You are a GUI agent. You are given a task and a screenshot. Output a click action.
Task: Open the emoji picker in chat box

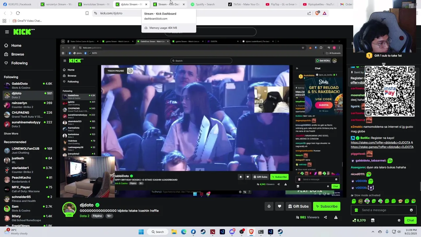click(x=411, y=210)
